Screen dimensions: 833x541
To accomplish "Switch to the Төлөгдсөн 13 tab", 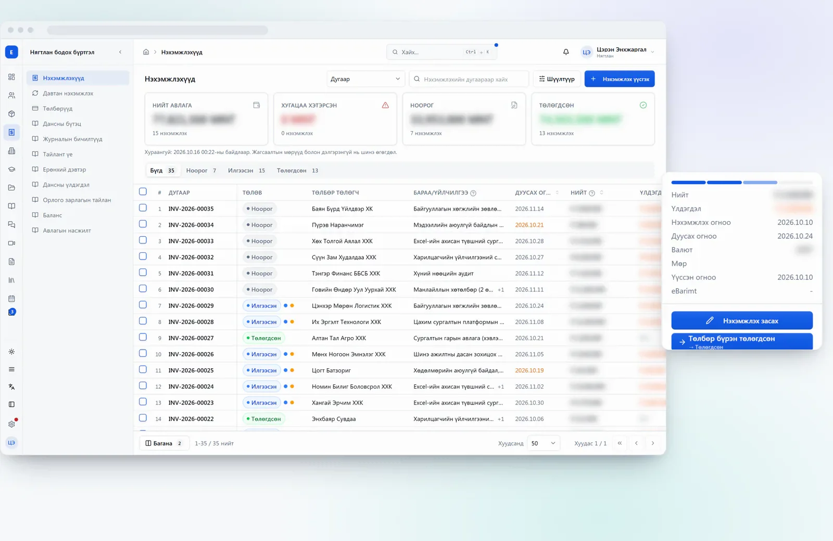I will coord(297,171).
